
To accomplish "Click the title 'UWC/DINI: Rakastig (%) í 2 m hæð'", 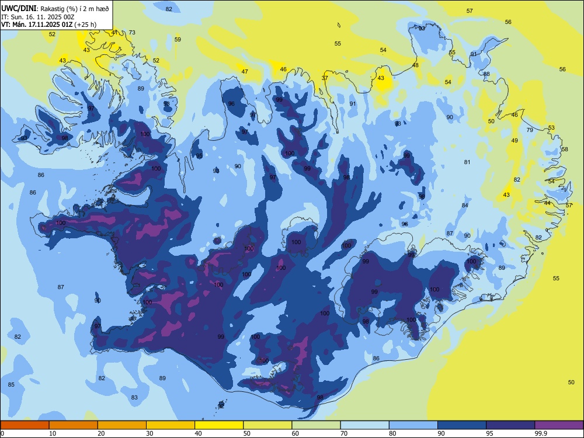I will 55,8.
